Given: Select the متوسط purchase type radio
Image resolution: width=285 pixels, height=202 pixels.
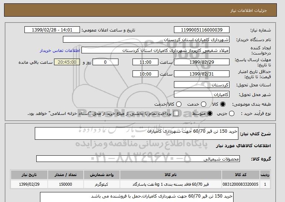Looking at the screenshot, I should 210,113.
